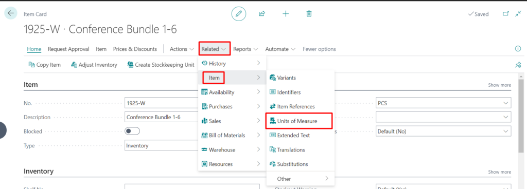Click Adjust Inventory button
Viewport: 527px width, 189px height.
click(x=94, y=65)
